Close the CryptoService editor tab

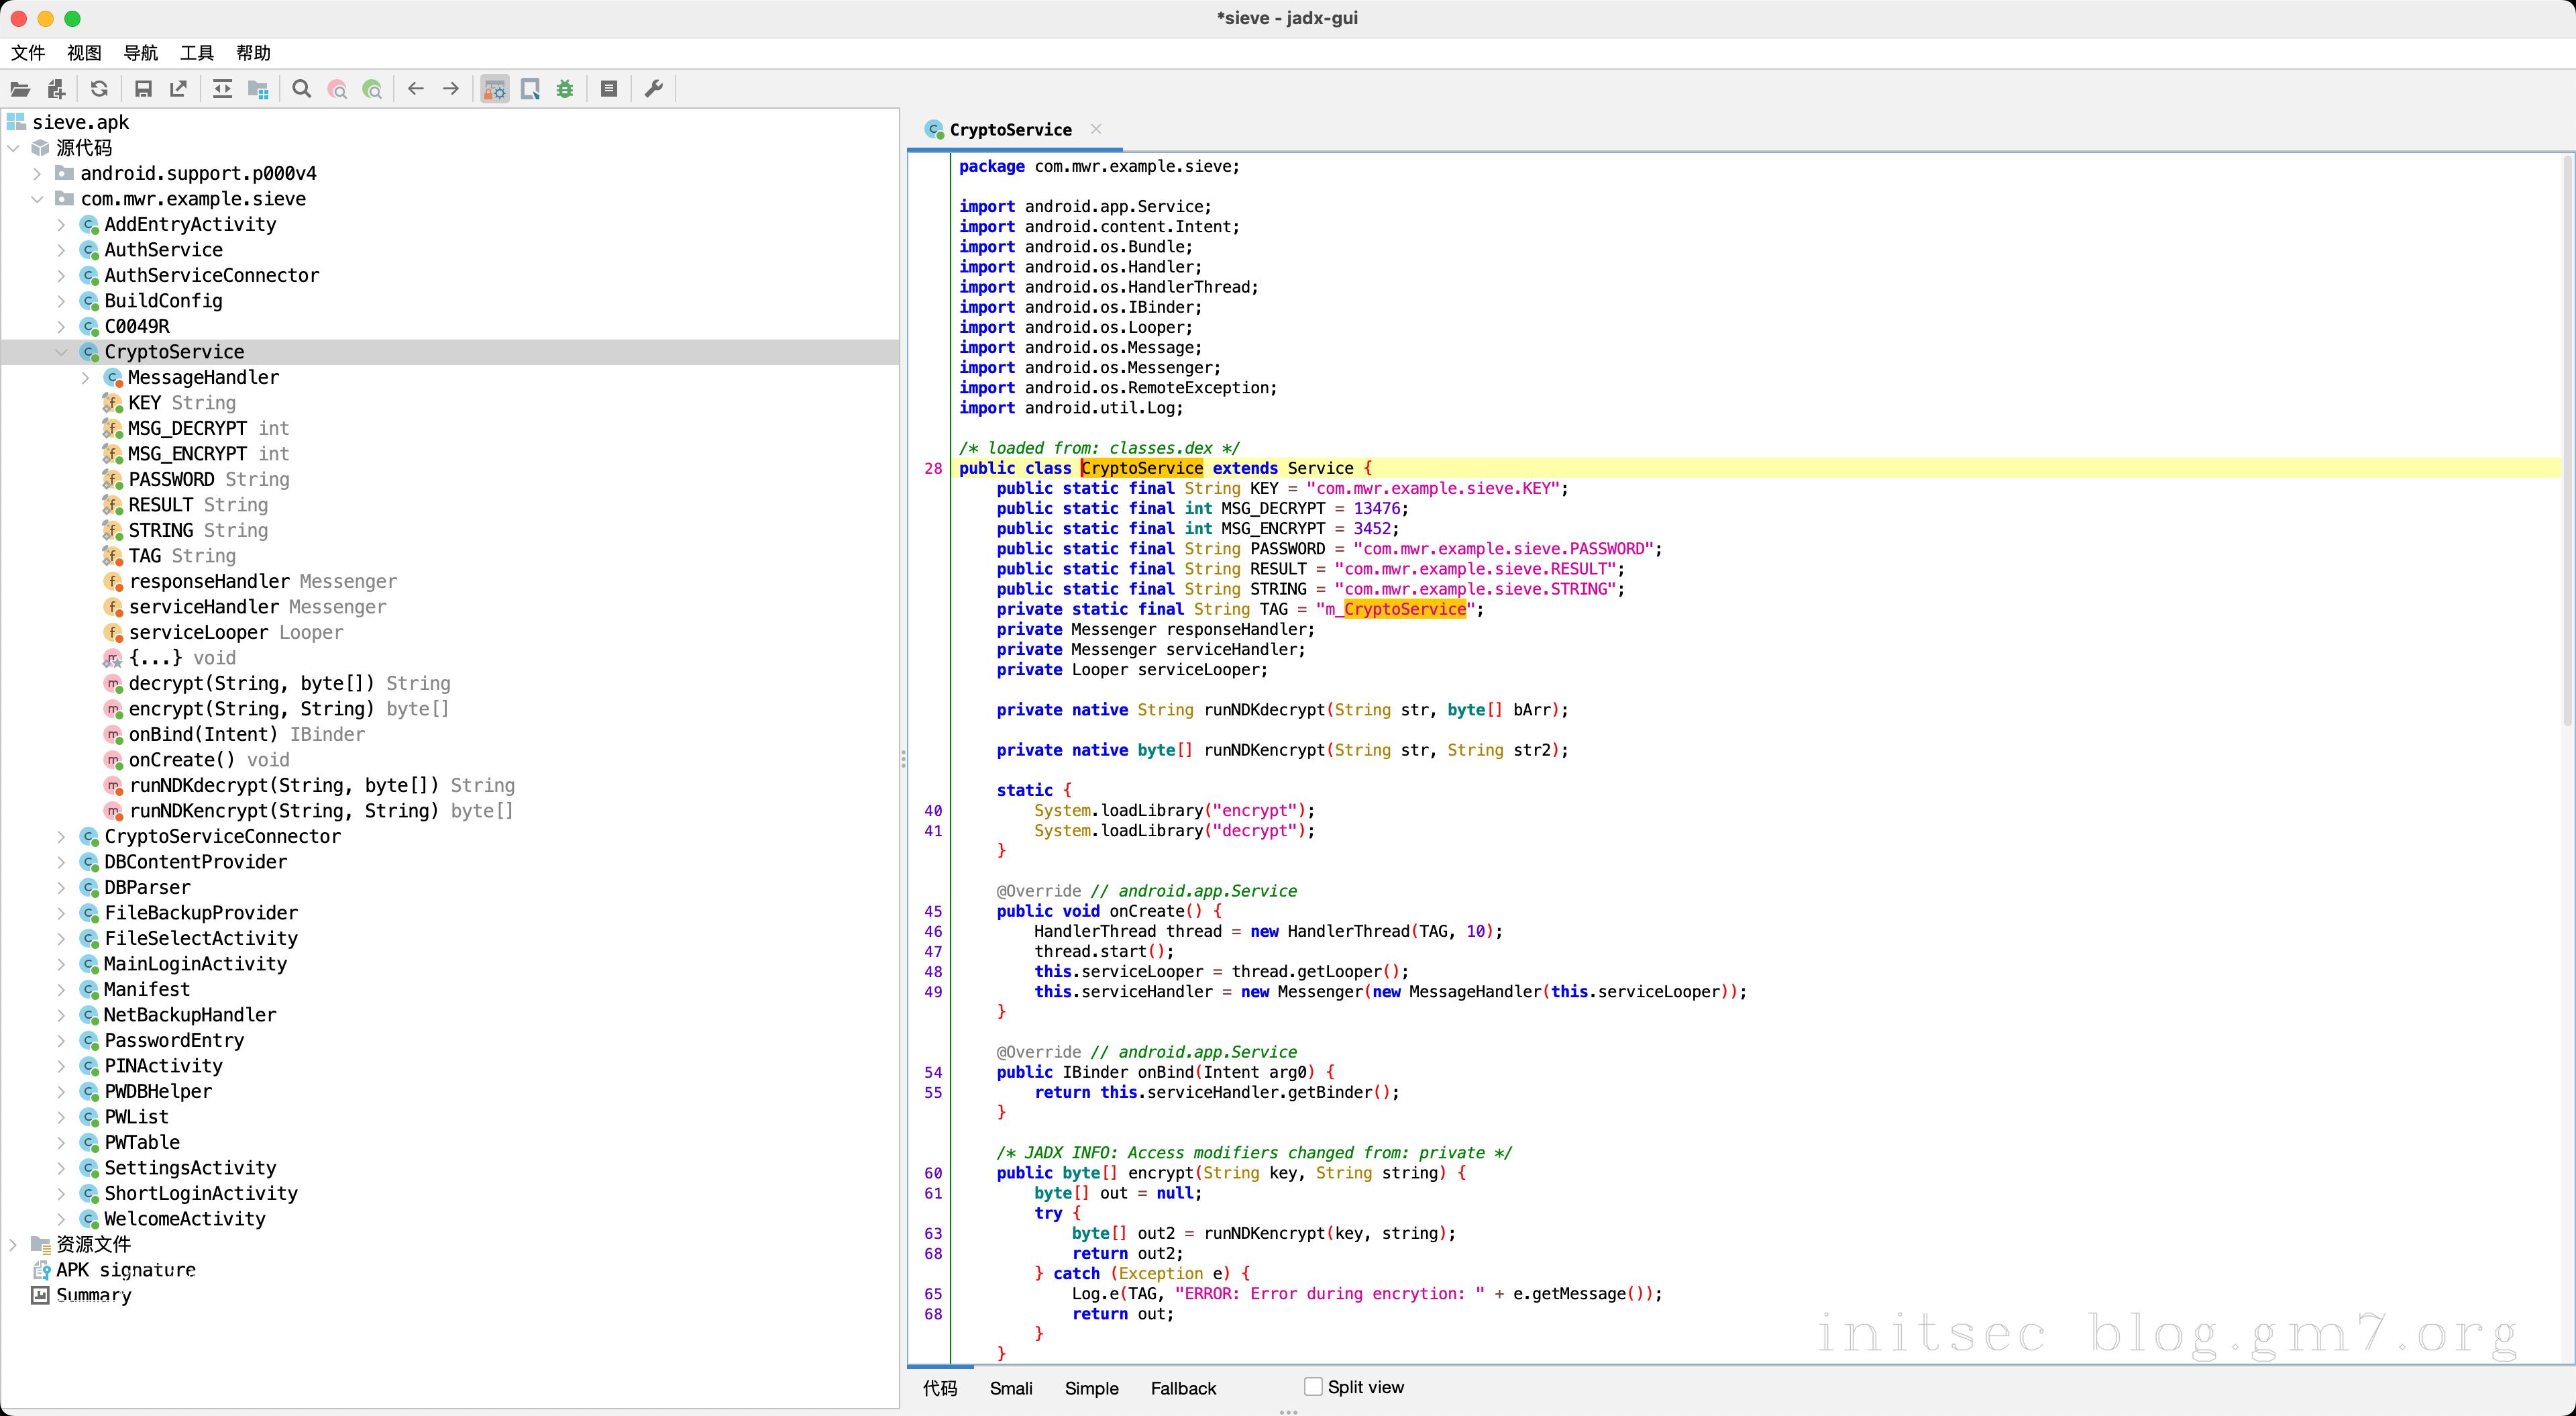(1096, 129)
